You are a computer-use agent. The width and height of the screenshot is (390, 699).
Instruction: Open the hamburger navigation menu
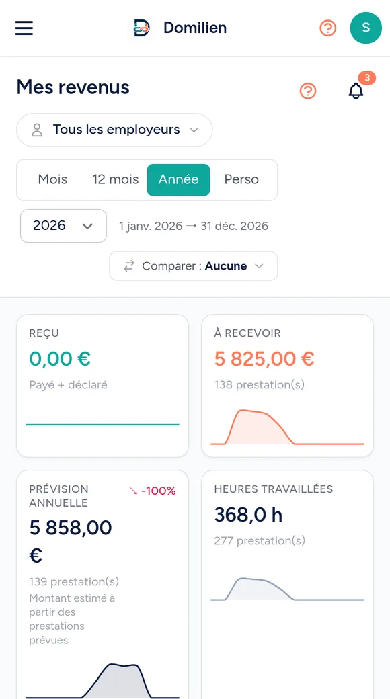(24, 28)
